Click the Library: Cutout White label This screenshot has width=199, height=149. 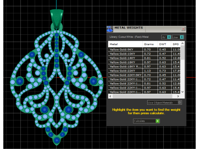coord(129,37)
